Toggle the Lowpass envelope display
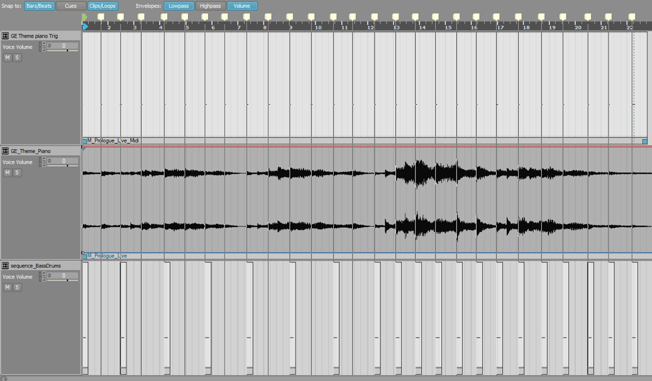Image resolution: width=652 pixels, height=381 pixels. tap(179, 6)
